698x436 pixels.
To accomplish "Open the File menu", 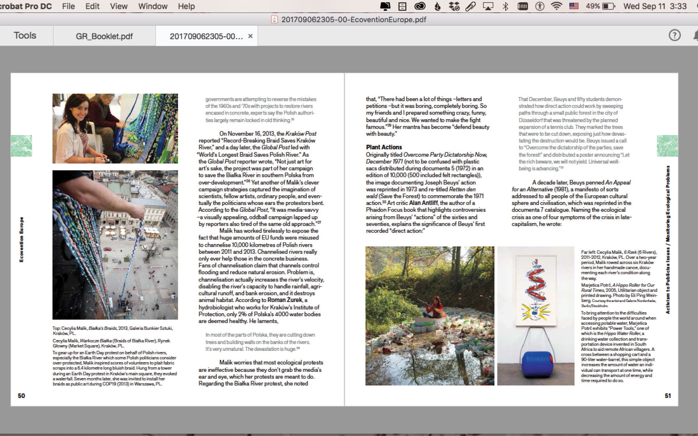I will click(x=68, y=6).
